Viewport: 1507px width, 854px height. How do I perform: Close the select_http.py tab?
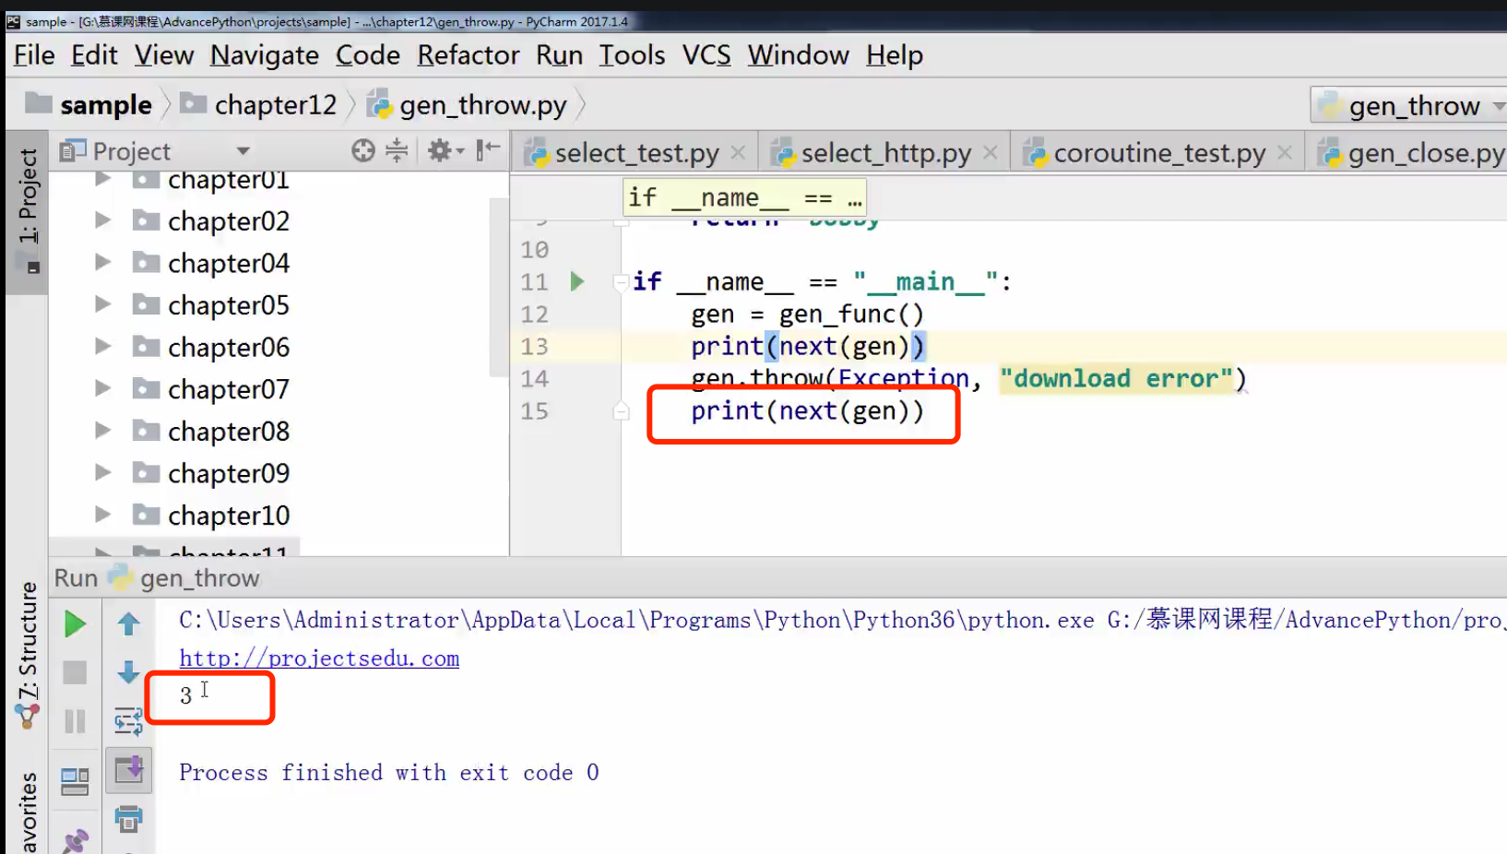click(x=990, y=152)
